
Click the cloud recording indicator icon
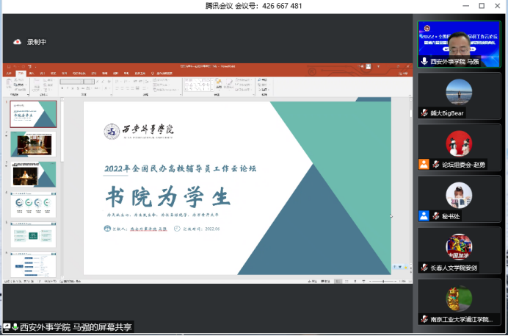coord(18,42)
